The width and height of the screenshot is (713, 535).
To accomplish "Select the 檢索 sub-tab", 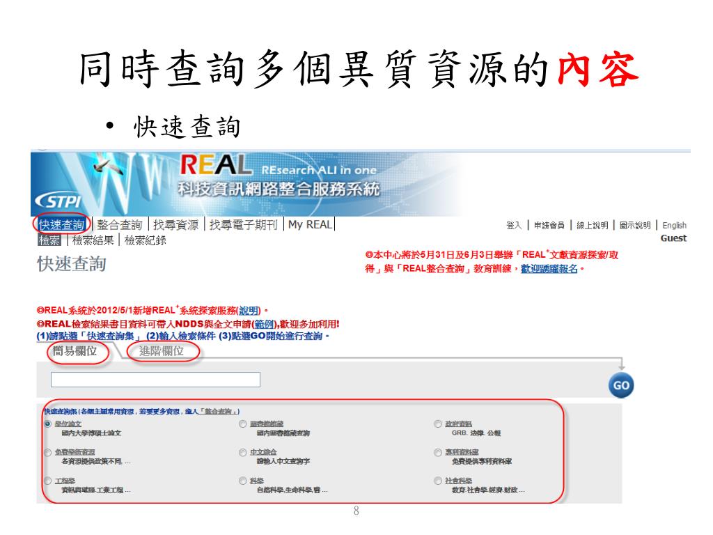I will click(x=49, y=240).
